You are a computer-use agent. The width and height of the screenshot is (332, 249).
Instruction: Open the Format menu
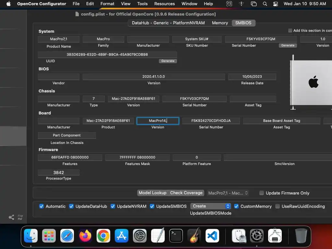pyautogui.click(x=107, y=4)
